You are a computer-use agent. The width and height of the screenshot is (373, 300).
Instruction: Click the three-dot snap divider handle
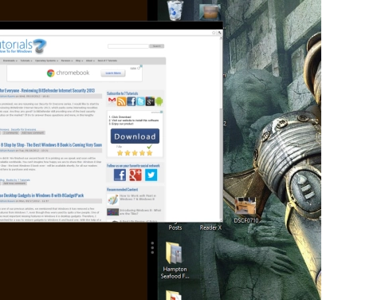coord(152,247)
